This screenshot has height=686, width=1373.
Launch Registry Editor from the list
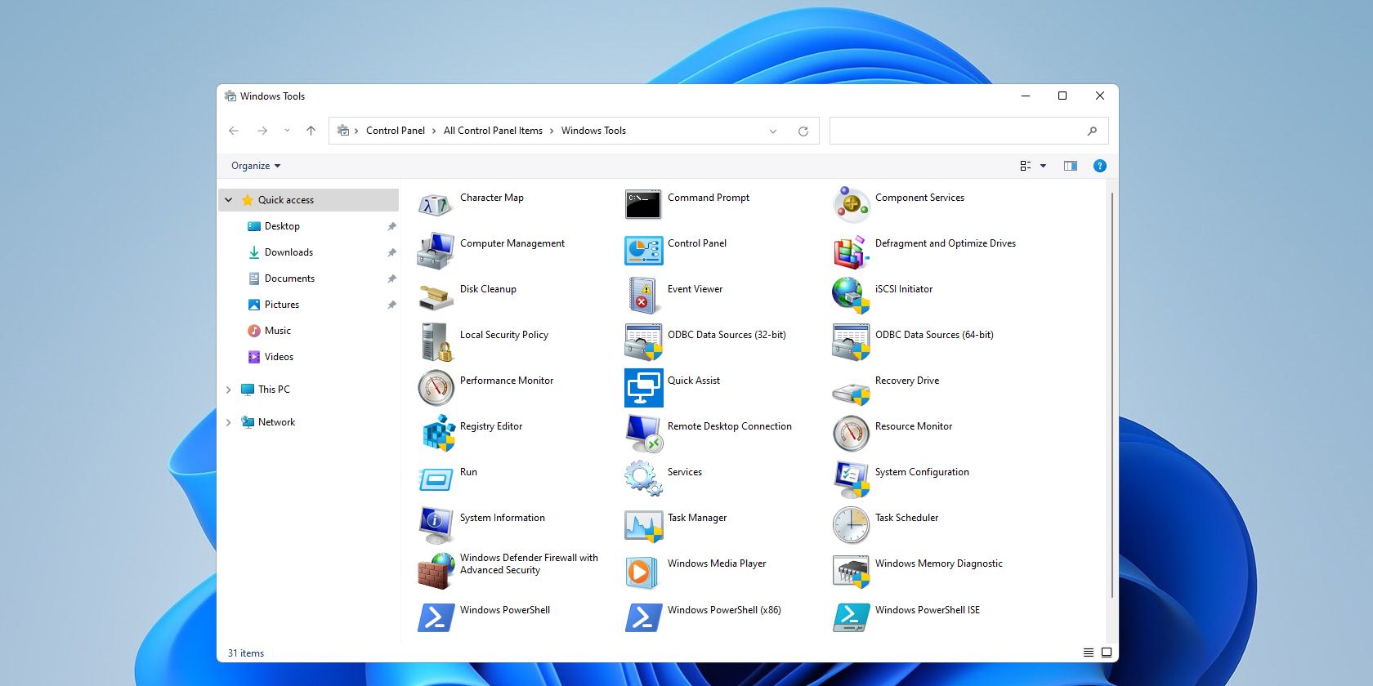[437, 433]
